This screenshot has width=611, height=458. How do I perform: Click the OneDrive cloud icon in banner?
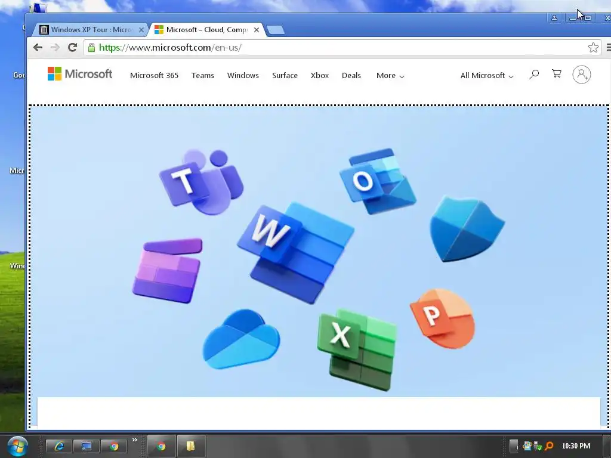241,339
